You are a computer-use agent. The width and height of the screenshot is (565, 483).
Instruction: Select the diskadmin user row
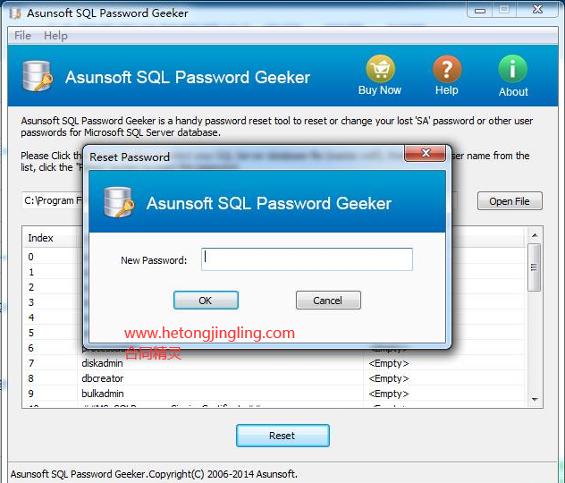click(274, 363)
